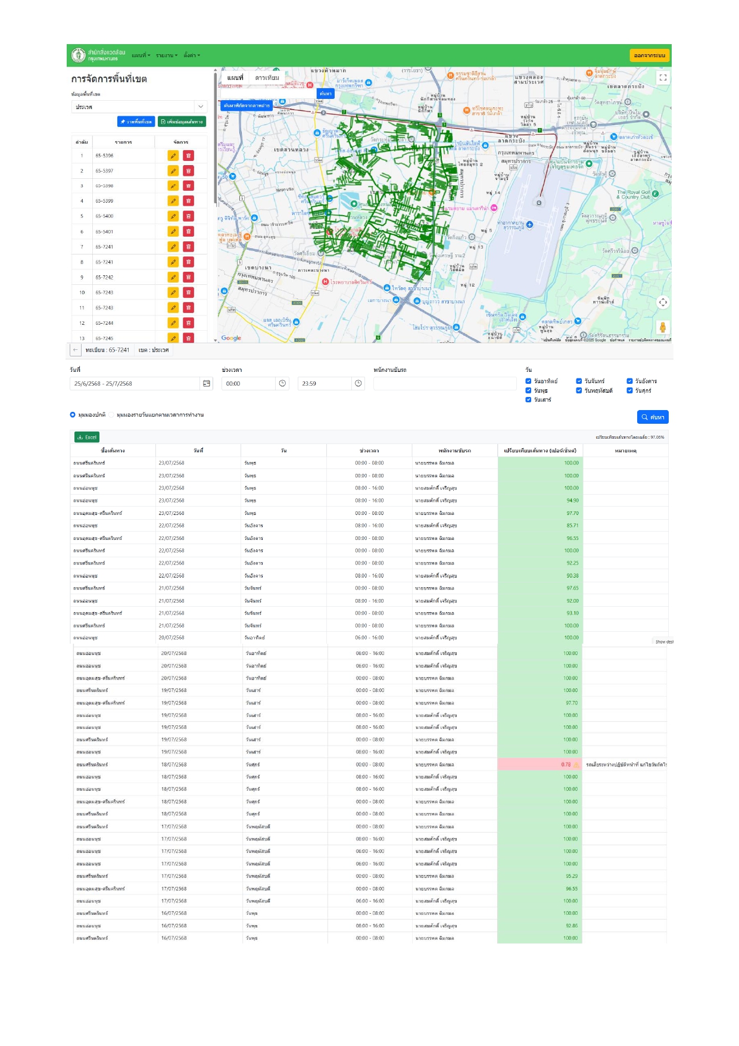
Task: Select the มุมมองรายวันแยกตามเวลาการทำงาน radio option
Action: (x=111, y=415)
